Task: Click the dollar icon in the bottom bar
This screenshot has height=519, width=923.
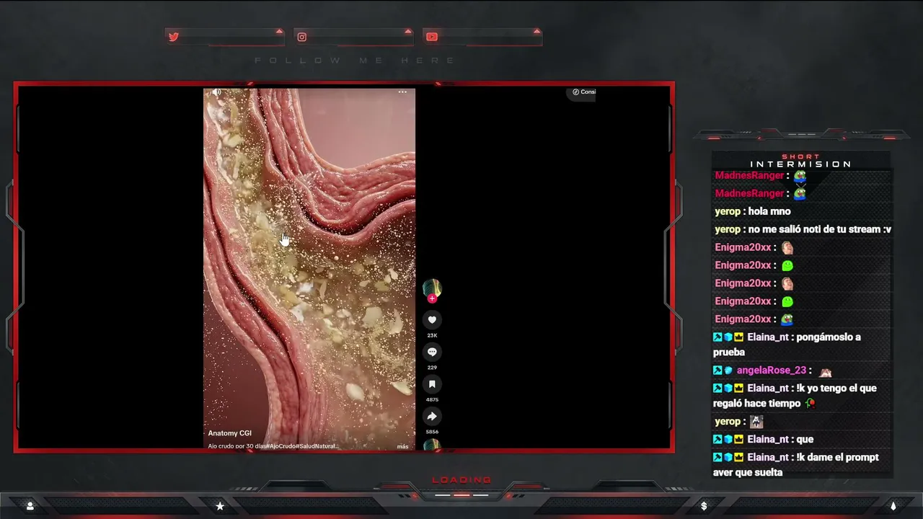Action: (x=704, y=506)
